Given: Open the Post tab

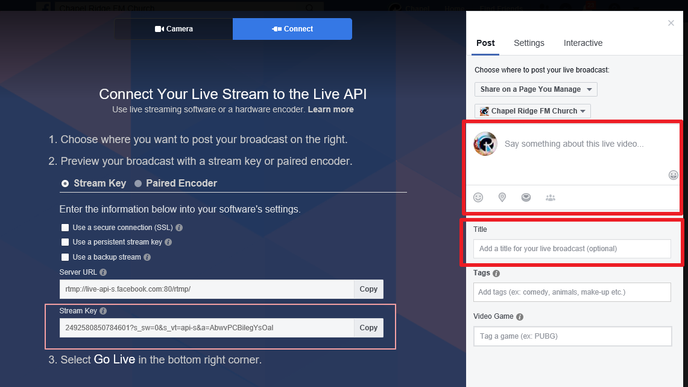Looking at the screenshot, I should point(485,43).
